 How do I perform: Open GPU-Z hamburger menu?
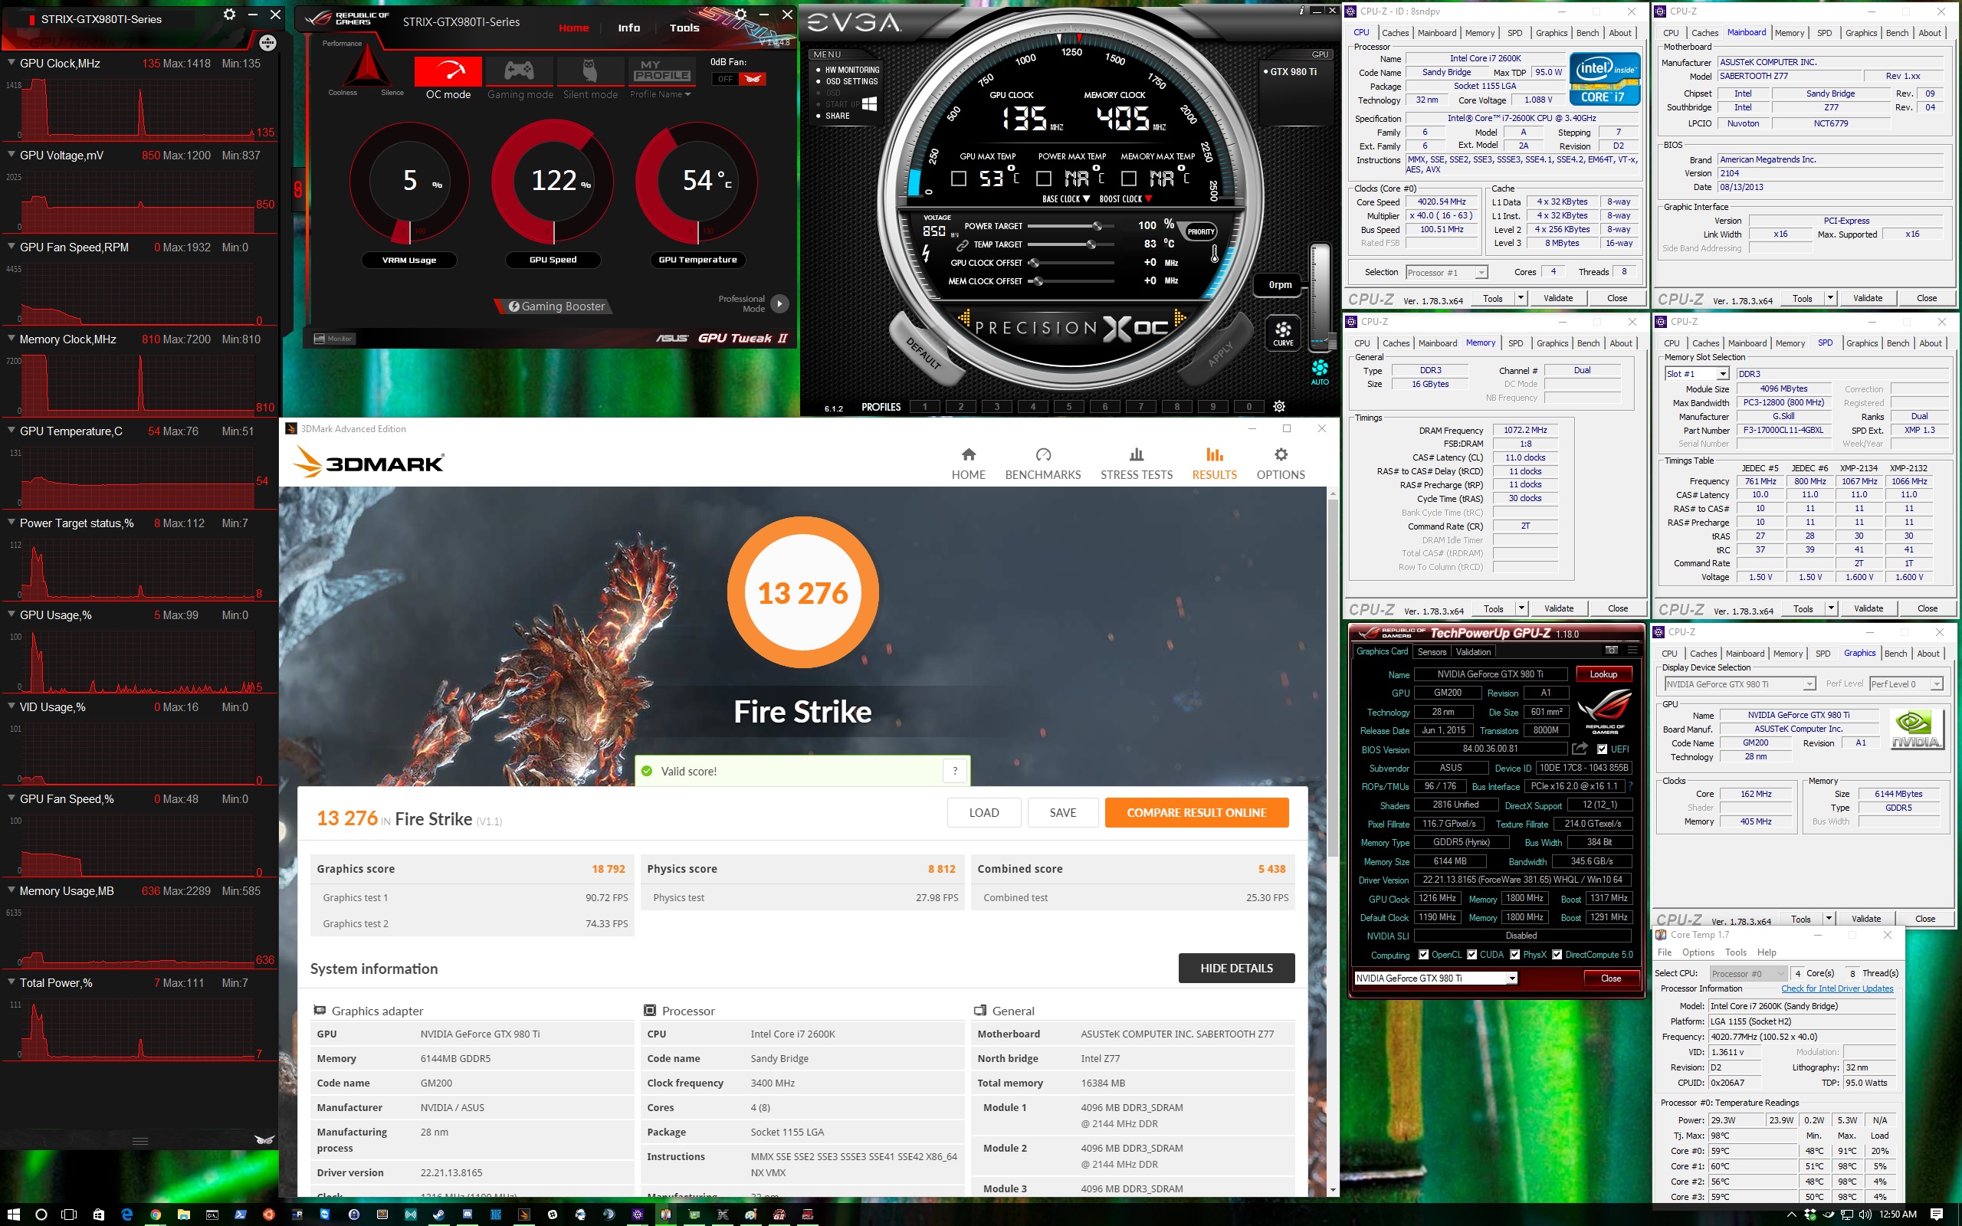coord(1632,650)
